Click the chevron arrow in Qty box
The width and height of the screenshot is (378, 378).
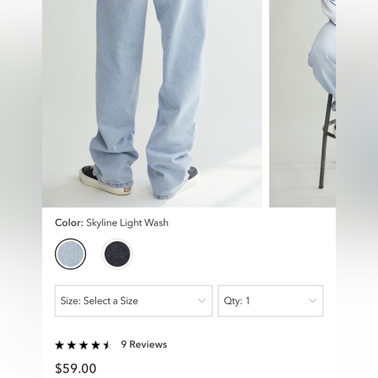(312, 300)
